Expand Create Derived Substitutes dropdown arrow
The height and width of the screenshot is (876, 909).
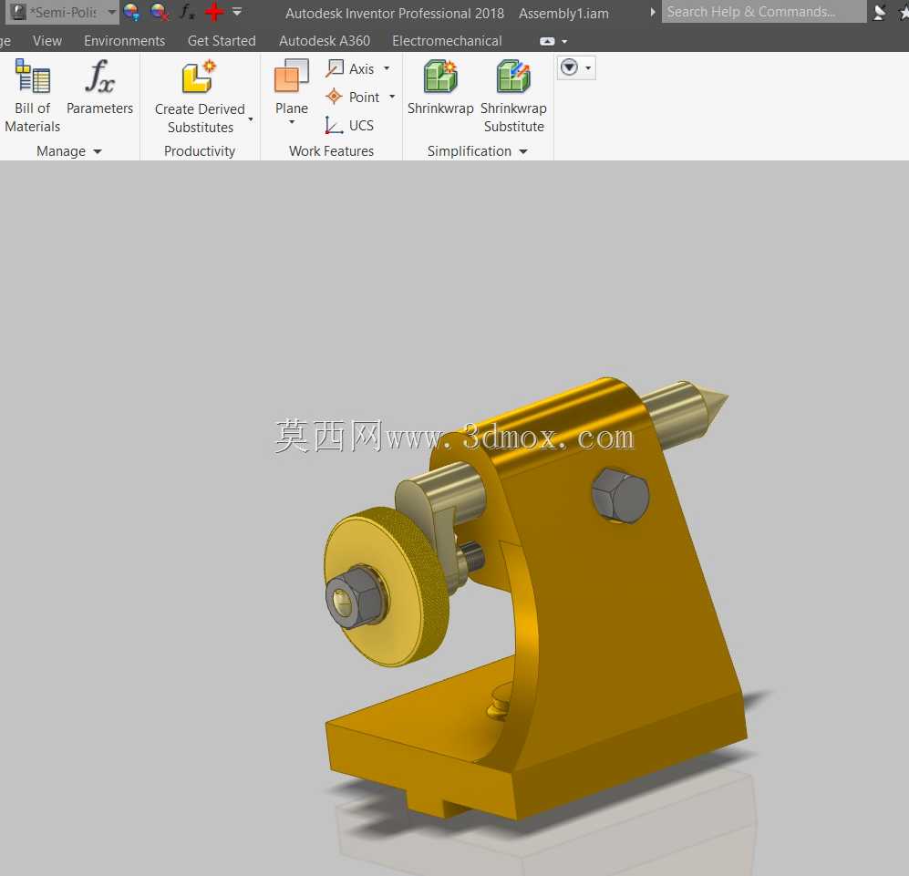[x=251, y=119]
